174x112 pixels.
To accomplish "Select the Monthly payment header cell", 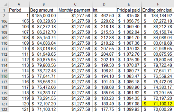I will (75, 10).
